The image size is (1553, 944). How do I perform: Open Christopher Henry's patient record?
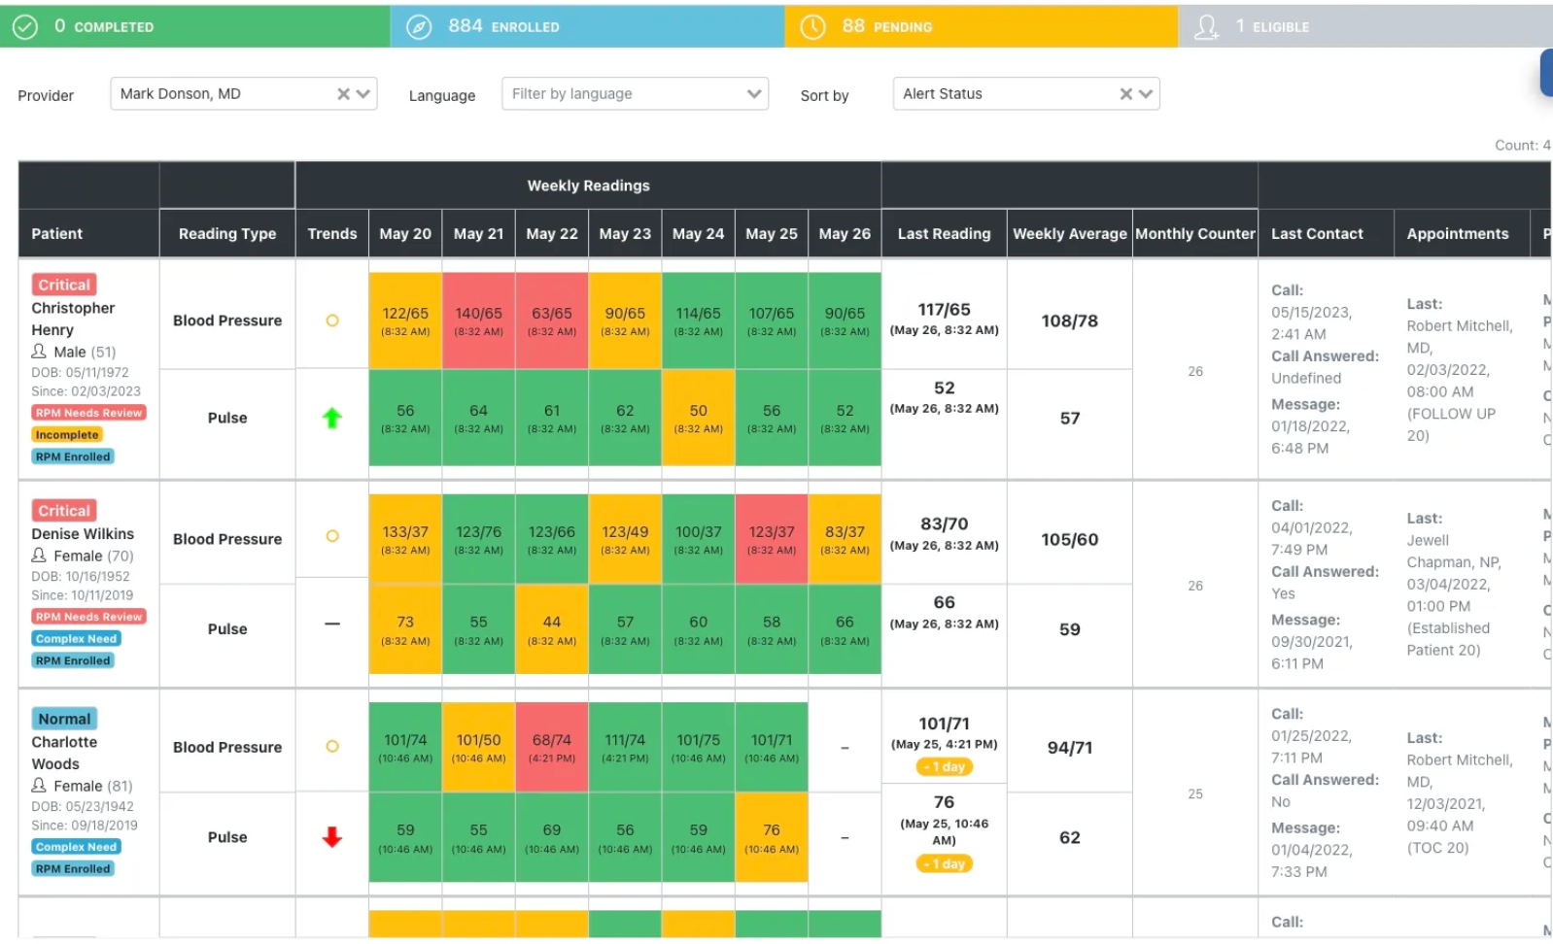coord(73,319)
